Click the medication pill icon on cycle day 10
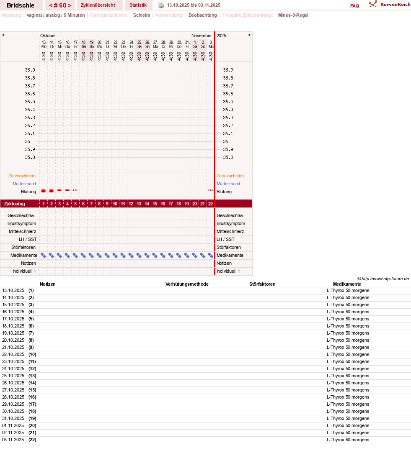 (x=115, y=255)
